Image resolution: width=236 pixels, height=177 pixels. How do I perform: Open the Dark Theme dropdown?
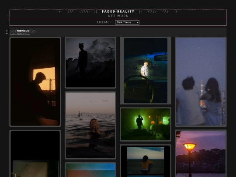click(x=127, y=22)
